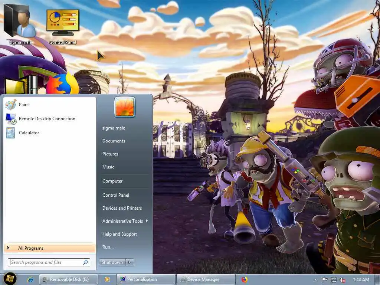The image size is (380, 285).
Task: Click the Shut down button
Action: pos(112,262)
